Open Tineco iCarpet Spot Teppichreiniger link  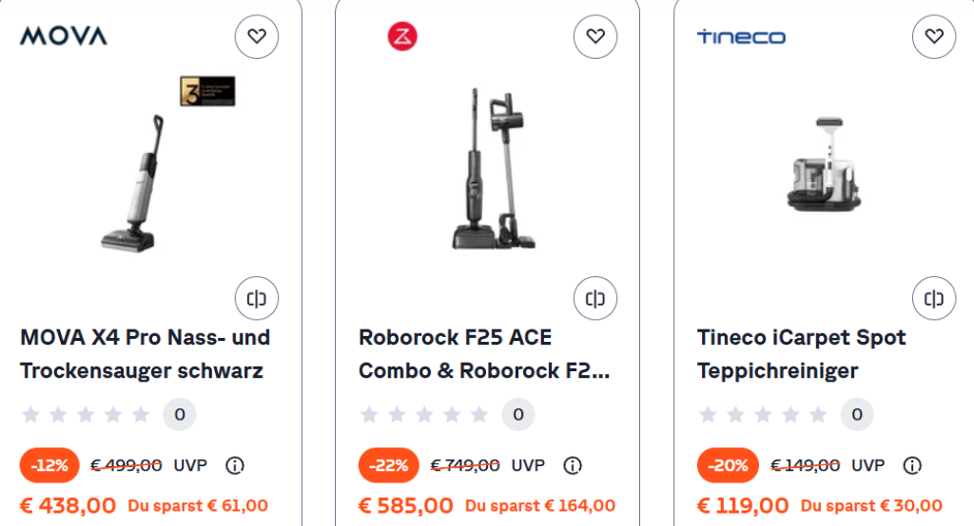(801, 353)
